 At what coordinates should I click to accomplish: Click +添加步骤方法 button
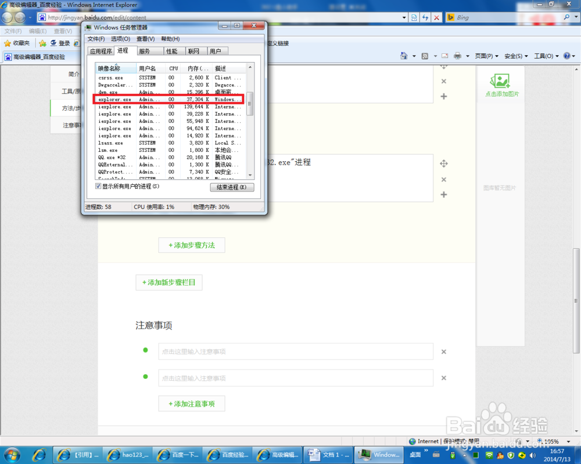(192, 245)
